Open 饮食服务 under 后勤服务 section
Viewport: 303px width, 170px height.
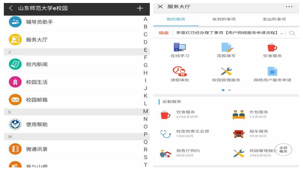click(166, 115)
